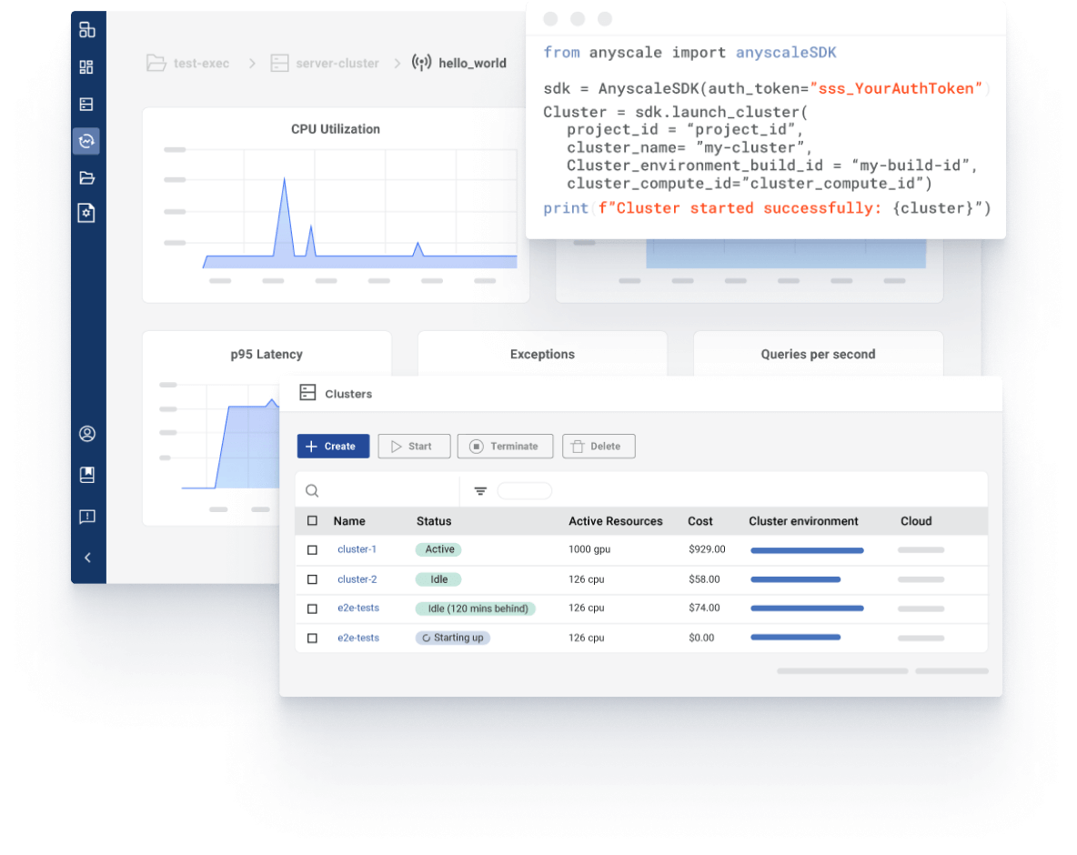Click the Create cluster button
Viewport: 1077px width, 855px height.
click(333, 446)
